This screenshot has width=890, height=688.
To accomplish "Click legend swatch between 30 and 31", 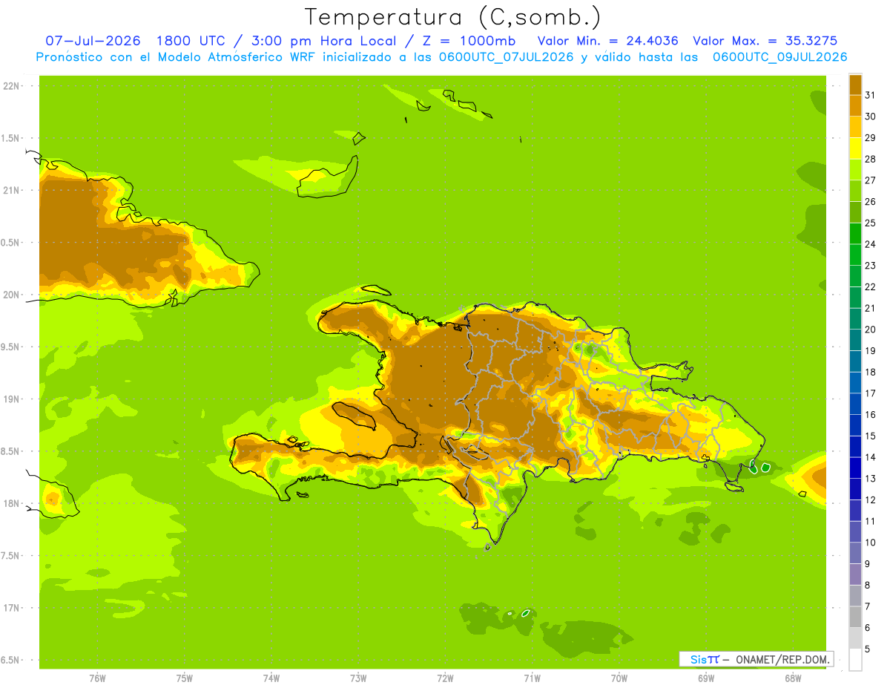I will [855, 105].
